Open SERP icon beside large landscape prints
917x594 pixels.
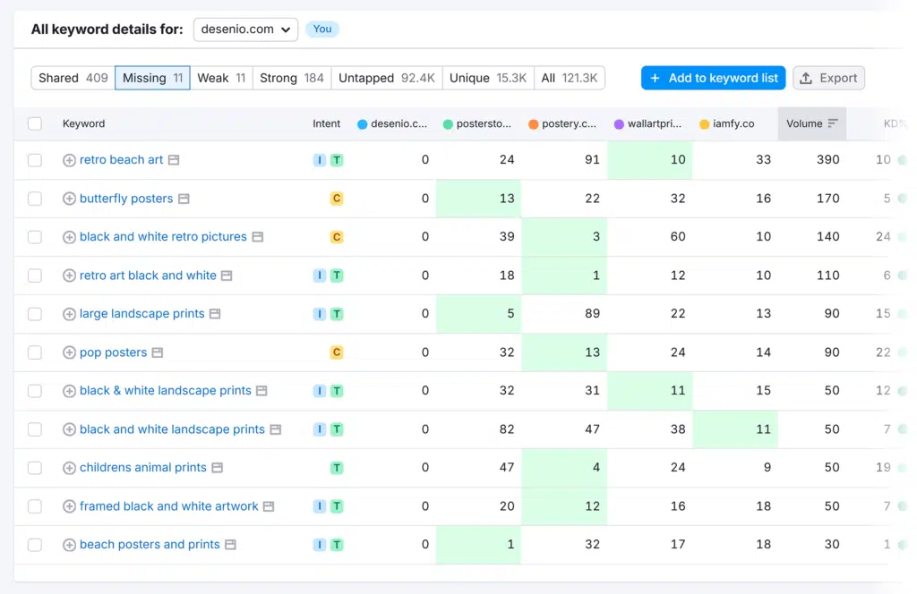click(x=215, y=314)
